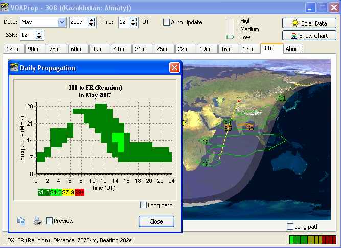Click the S4-6 legend swatch
Viewport: 341px width, 248px height.
[56, 192]
